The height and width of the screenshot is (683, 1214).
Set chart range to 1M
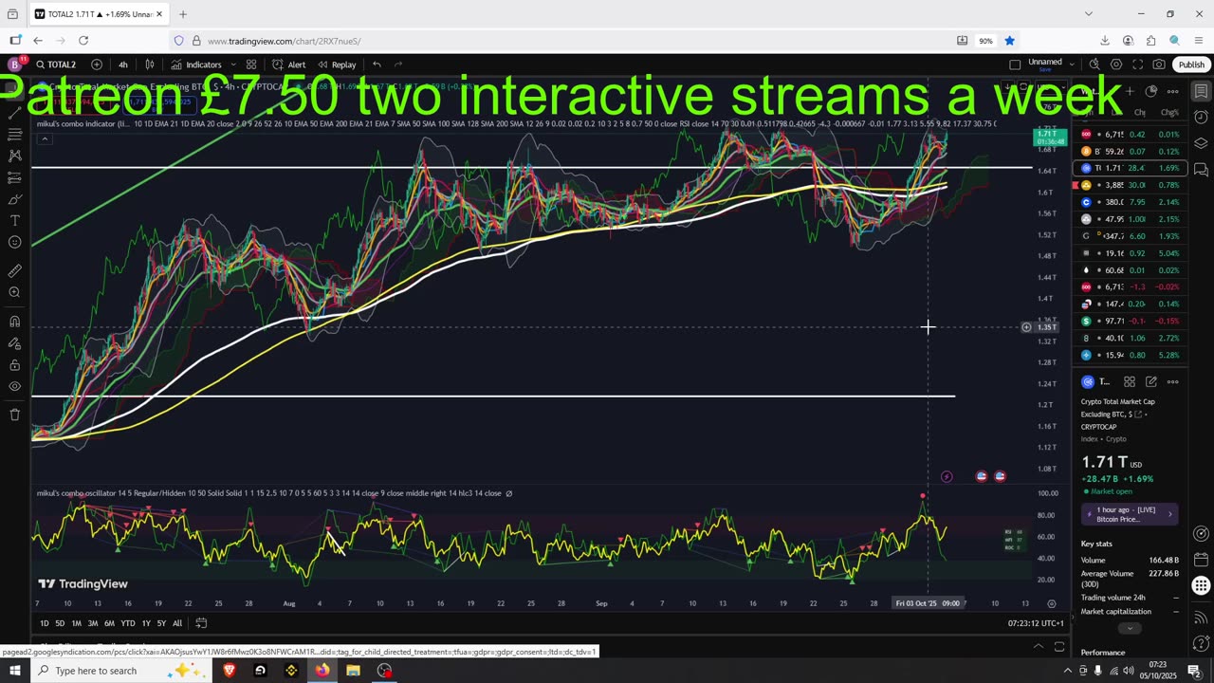pos(77,623)
